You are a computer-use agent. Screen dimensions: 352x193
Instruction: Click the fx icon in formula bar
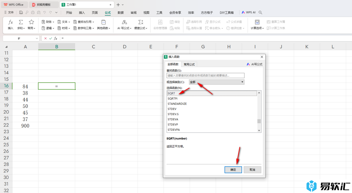56,38
